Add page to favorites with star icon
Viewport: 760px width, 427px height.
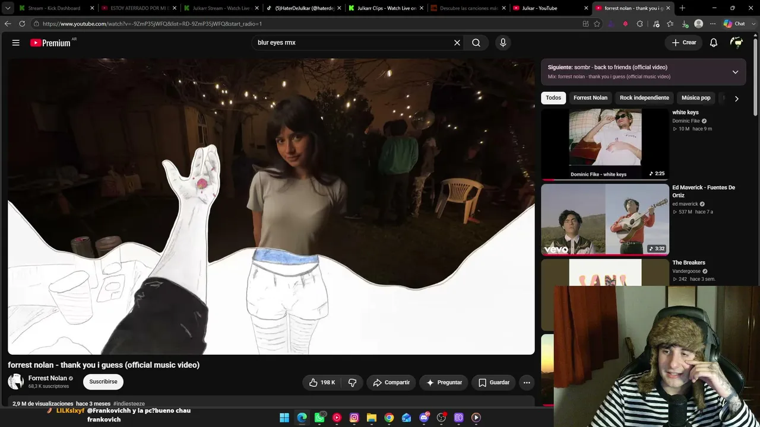point(597,24)
